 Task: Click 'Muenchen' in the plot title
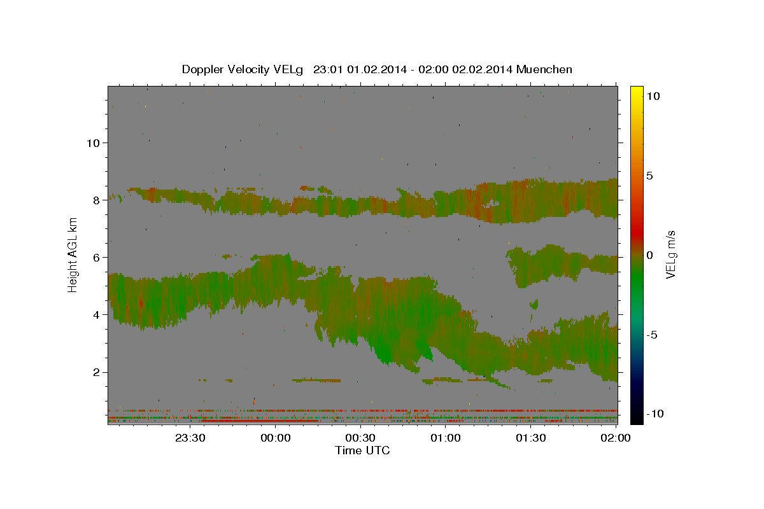(x=545, y=69)
